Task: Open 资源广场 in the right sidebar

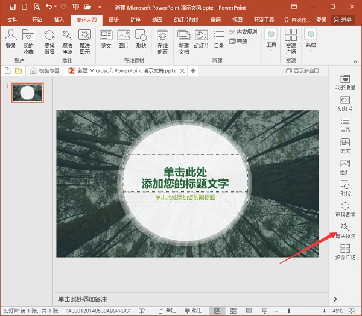Action: (345, 251)
